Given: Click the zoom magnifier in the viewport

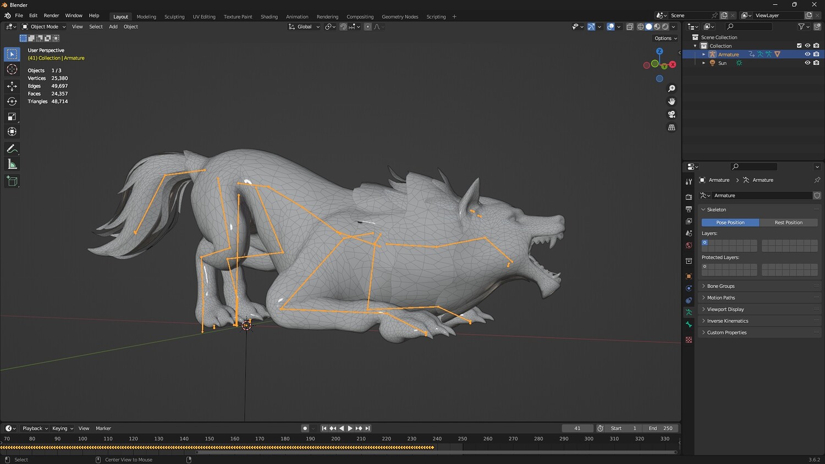Looking at the screenshot, I should 672,89.
